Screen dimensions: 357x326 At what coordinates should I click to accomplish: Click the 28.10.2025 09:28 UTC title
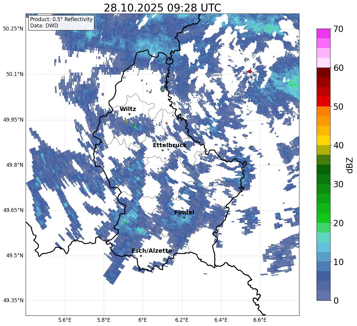coord(163,8)
